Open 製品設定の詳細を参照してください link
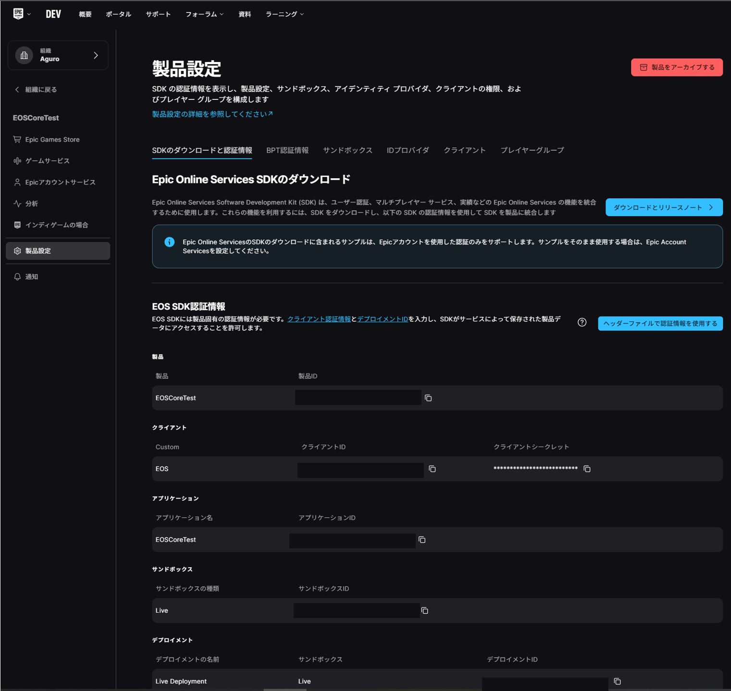Viewport: 731px width, 691px height. (x=212, y=114)
